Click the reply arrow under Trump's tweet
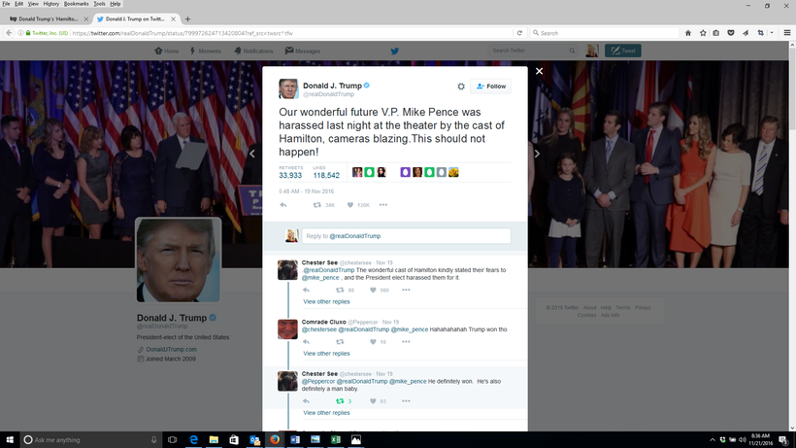Viewport: 796px width, 448px height. coord(283,205)
